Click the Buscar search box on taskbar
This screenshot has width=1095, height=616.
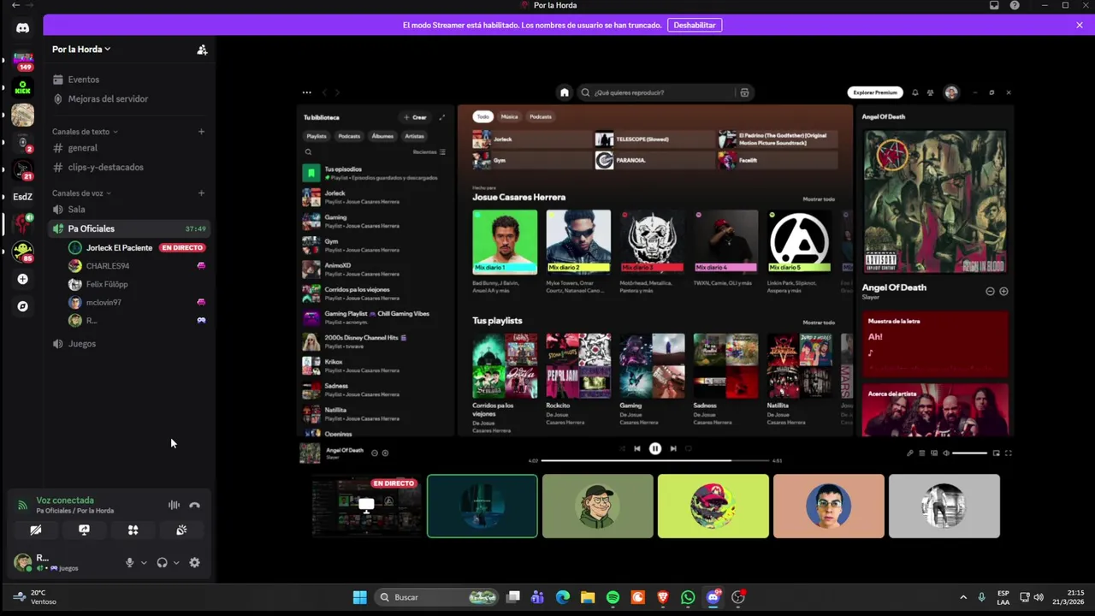point(436,597)
